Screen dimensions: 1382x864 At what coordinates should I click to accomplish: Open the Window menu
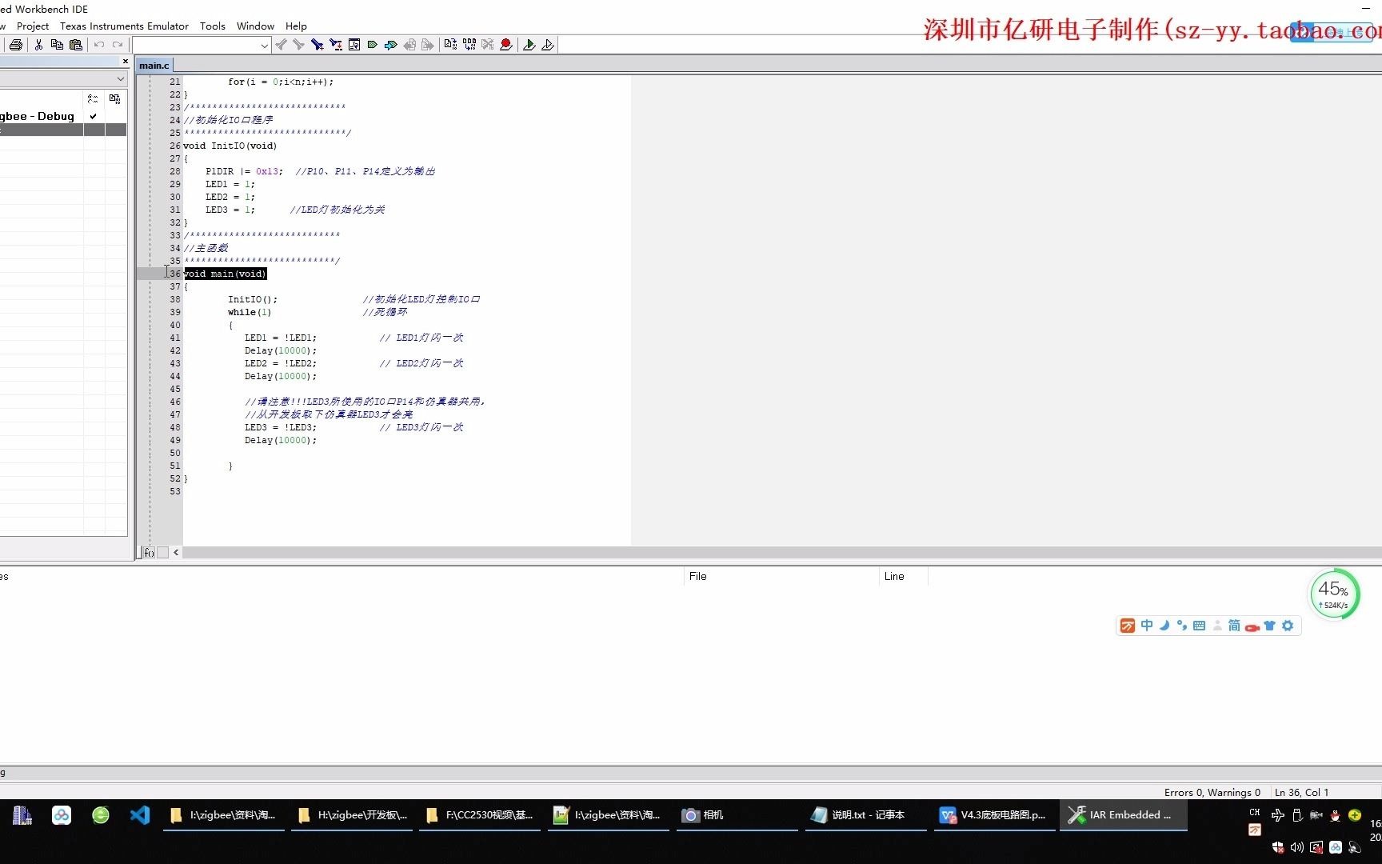(255, 26)
